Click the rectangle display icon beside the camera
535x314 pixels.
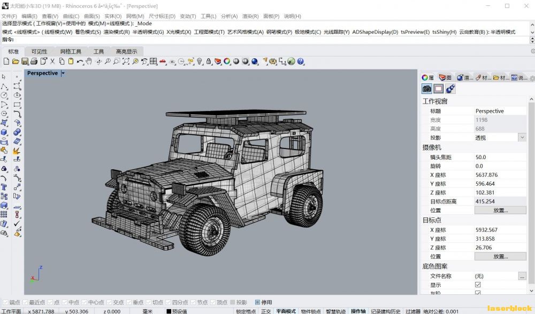(x=439, y=89)
